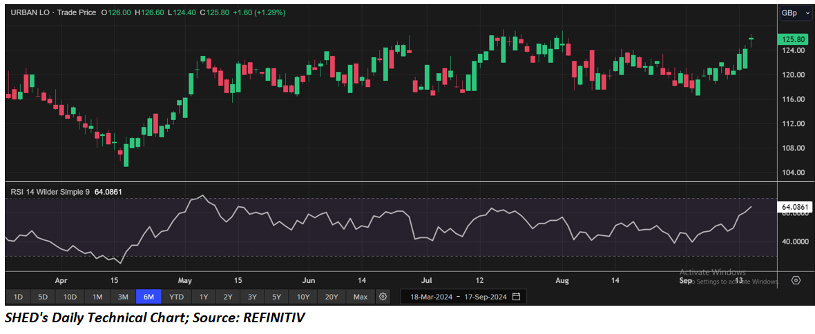The height and width of the screenshot is (334, 815).
Task: Click the latest candlestick near 125.80
Action: (x=751, y=39)
